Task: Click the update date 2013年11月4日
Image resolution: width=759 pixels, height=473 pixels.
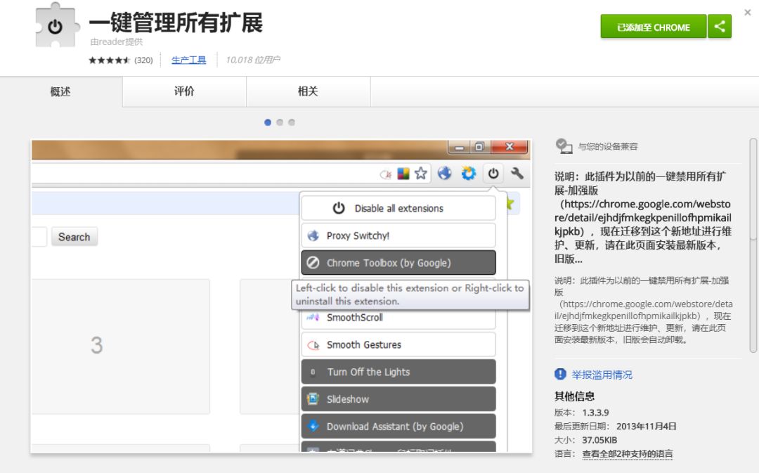Action: click(x=646, y=427)
